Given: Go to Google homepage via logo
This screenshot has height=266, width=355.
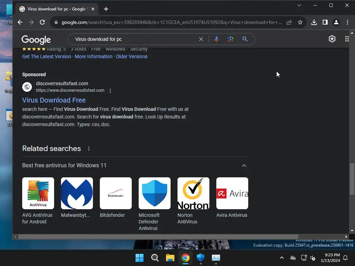Looking at the screenshot, I should pyautogui.click(x=36, y=39).
